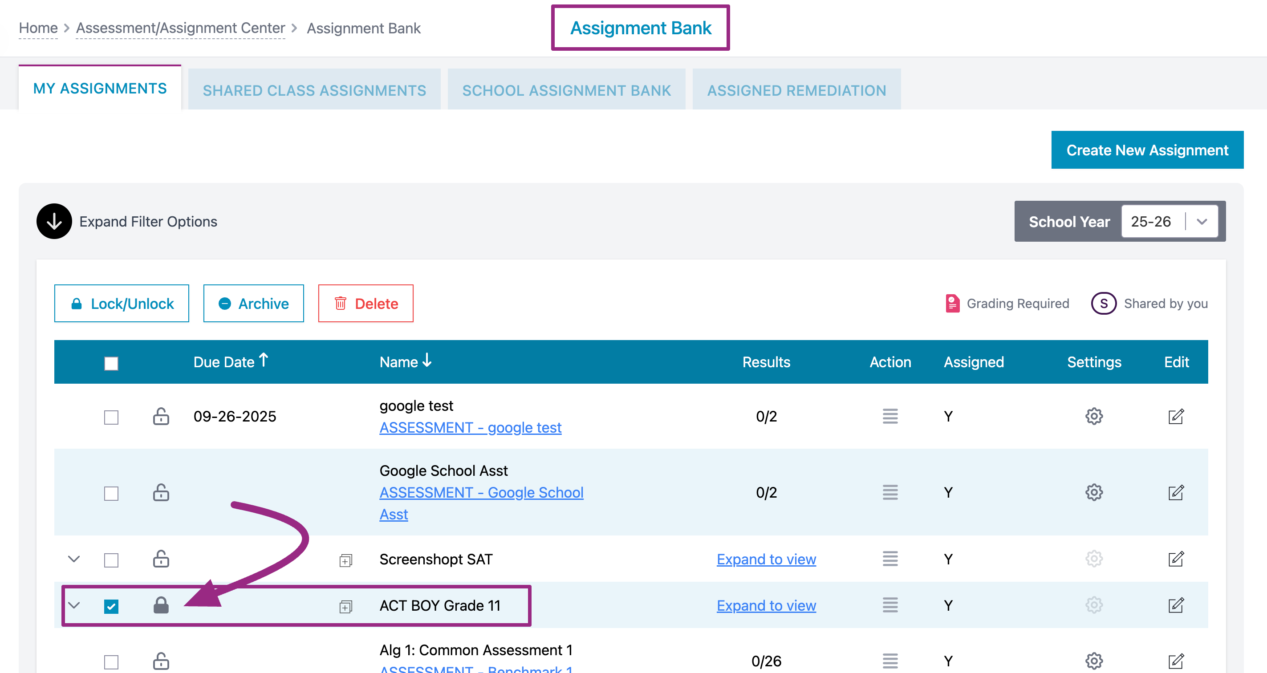Click unlocked padlock icon for google test
1267x673 pixels.
[161, 416]
